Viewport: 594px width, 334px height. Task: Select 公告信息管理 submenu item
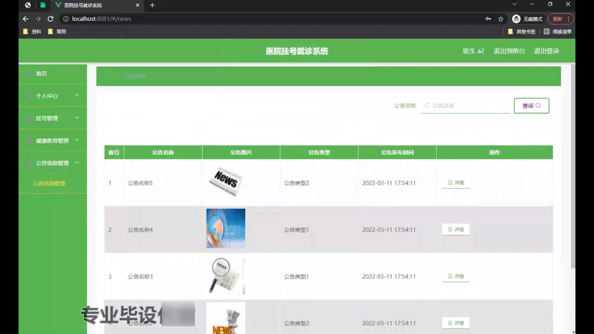pyautogui.click(x=49, y=183)
